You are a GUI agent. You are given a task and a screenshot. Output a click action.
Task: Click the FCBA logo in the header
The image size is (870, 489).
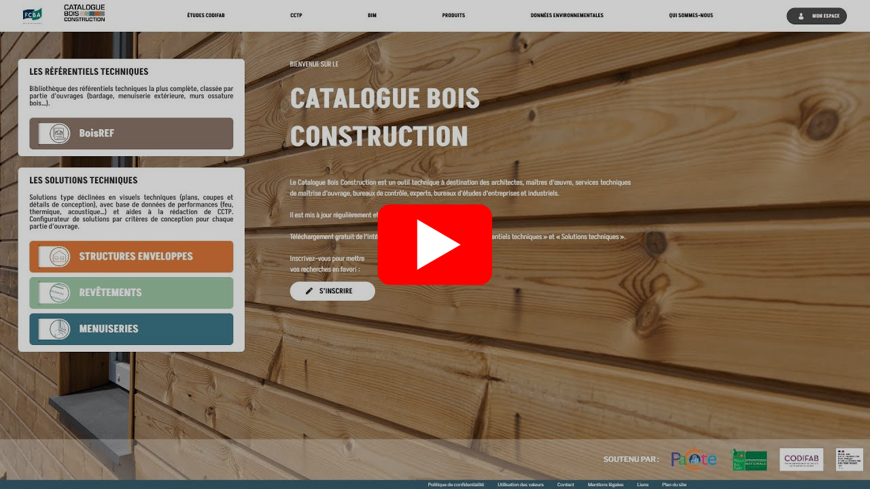(x=33, y=15)
